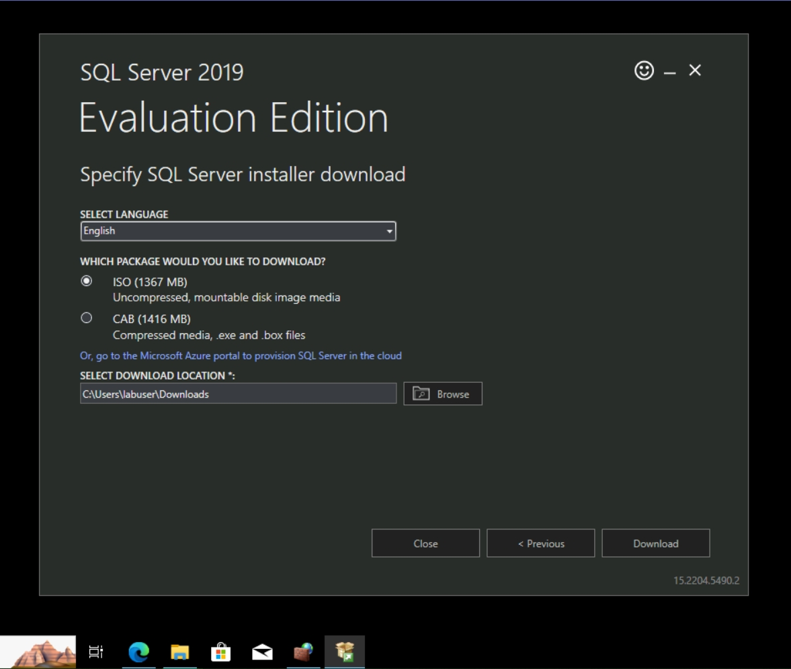Select the ISO (1367 MB) package option
The width and height of the screenshot is (791, 669).
pyautogui.click(x=87, y=281)
